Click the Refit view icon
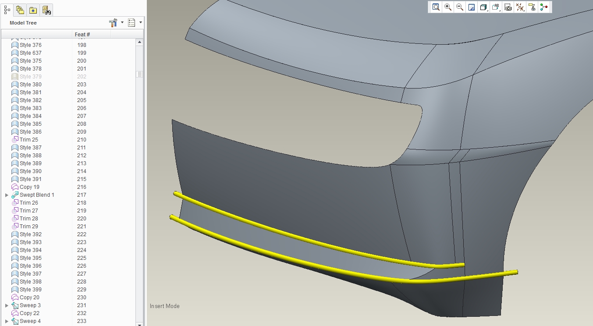Viewport: 593px width, 326px height. [x=436, y=7]
